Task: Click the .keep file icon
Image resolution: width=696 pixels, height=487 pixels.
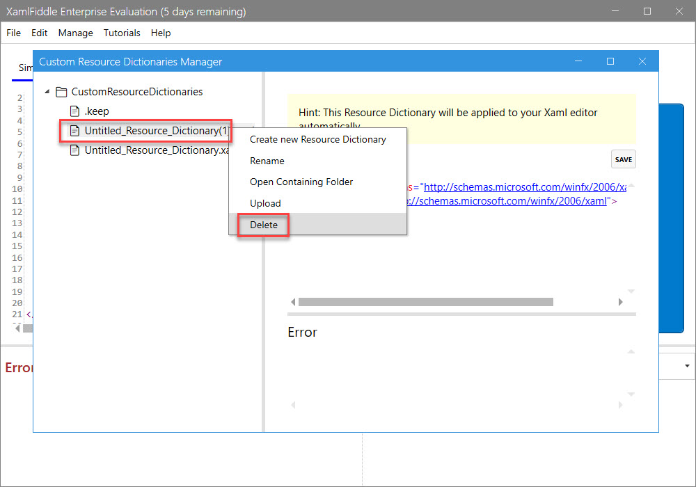Action: [x=75, y=111]
